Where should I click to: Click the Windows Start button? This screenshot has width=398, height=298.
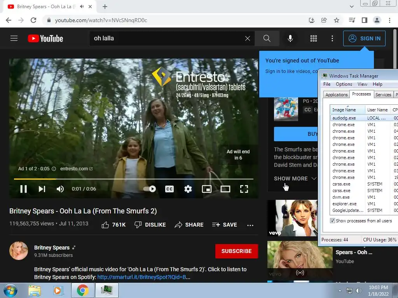[x=10, y=291]
